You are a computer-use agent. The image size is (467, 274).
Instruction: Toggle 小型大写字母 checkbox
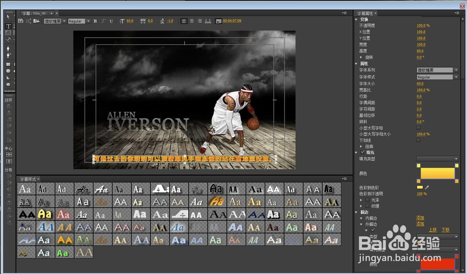[418, 128]
